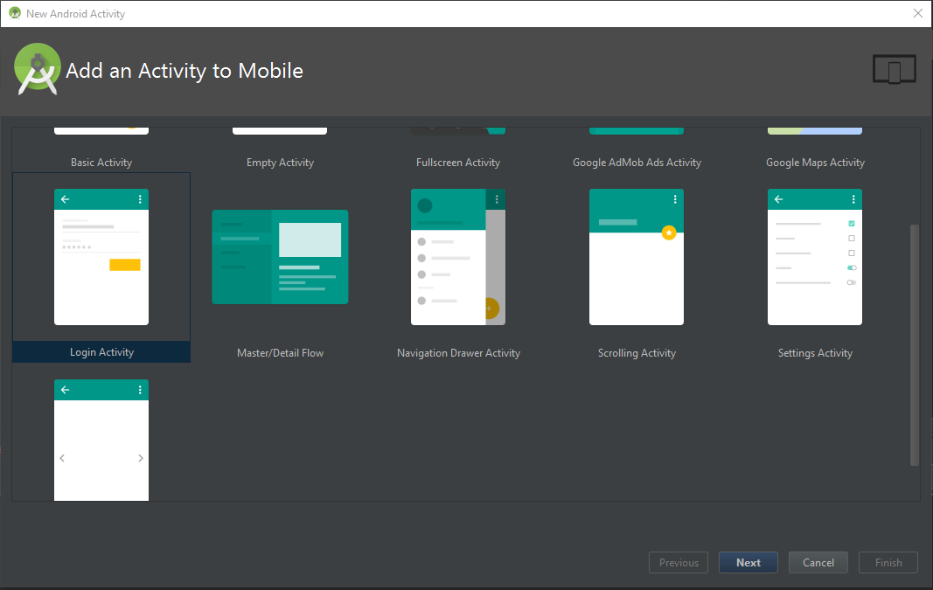Pick the Navigation Drawer Activity thumbnail
The image size is (933, 590).
point(458,257)
